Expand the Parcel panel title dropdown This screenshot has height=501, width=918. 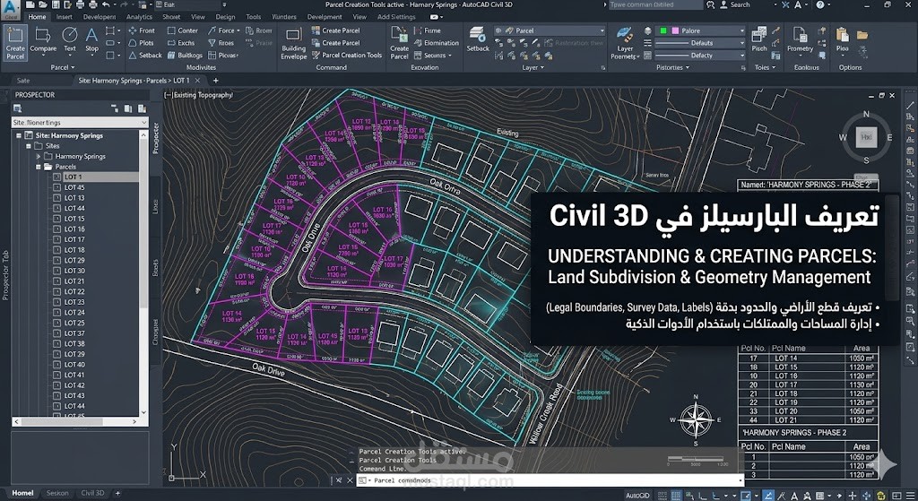(x=63, y=67)
